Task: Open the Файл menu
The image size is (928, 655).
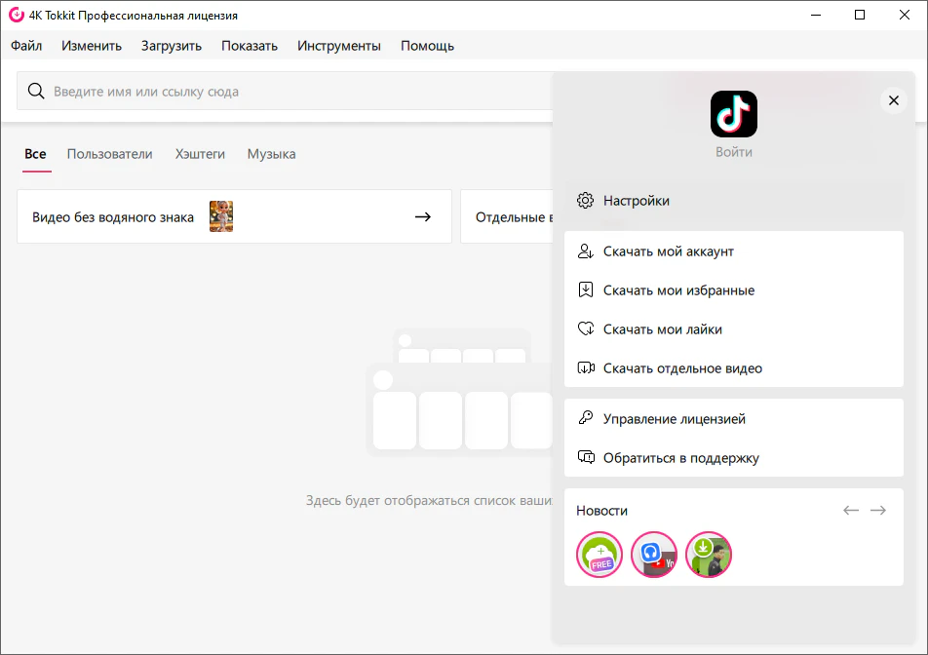Action: click(x=26, y=46)
